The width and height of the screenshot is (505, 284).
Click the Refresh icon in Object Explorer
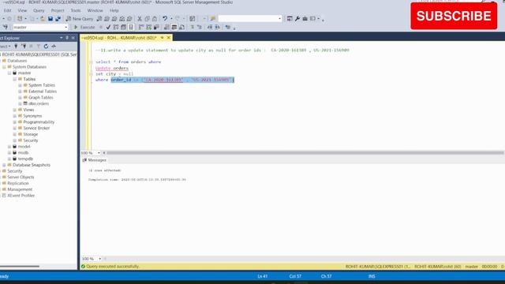click(46, 47)
